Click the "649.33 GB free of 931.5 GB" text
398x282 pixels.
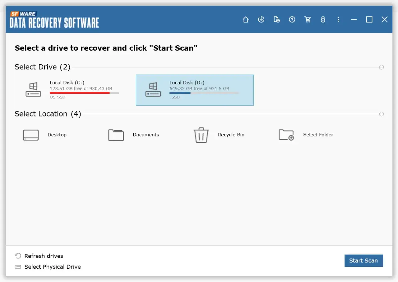(199, 89)
